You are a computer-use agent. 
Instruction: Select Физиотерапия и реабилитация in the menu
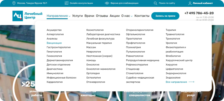tap(176, 49)
